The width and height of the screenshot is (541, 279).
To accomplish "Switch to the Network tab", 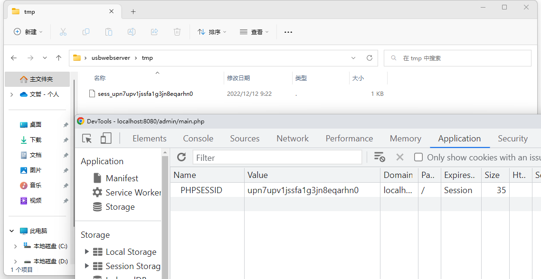I will (293, 139).
